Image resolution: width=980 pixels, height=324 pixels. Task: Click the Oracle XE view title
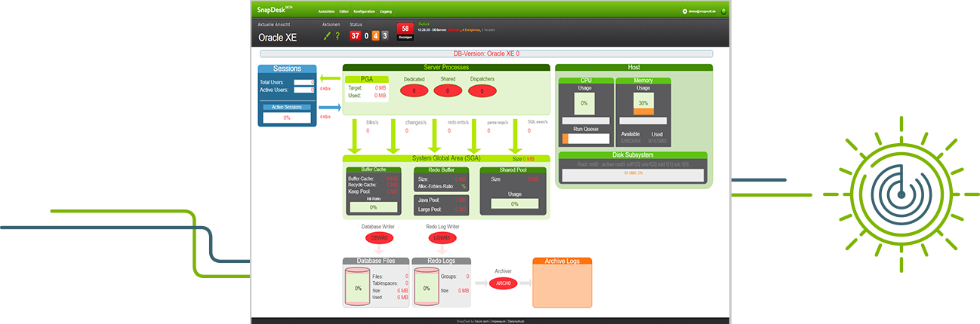277,37
